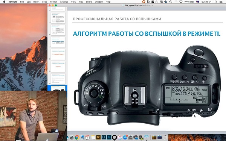Select slide 5 thumbnail in navigator
The height and width of the screenshot is (141, 226).
pos(58,18)
